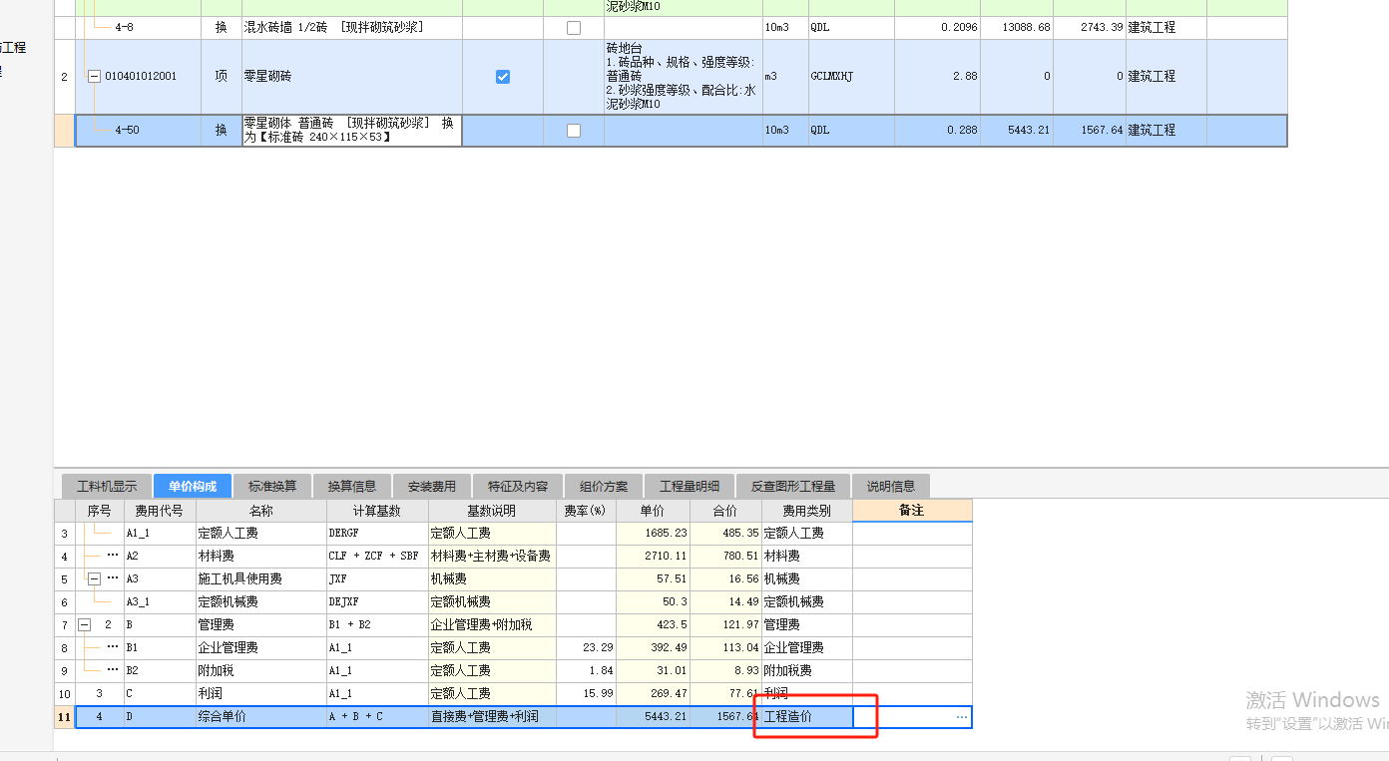Collapse the 010401012001 item tree node
Viewport: 1389px width, 761px height.
point(95,77)
